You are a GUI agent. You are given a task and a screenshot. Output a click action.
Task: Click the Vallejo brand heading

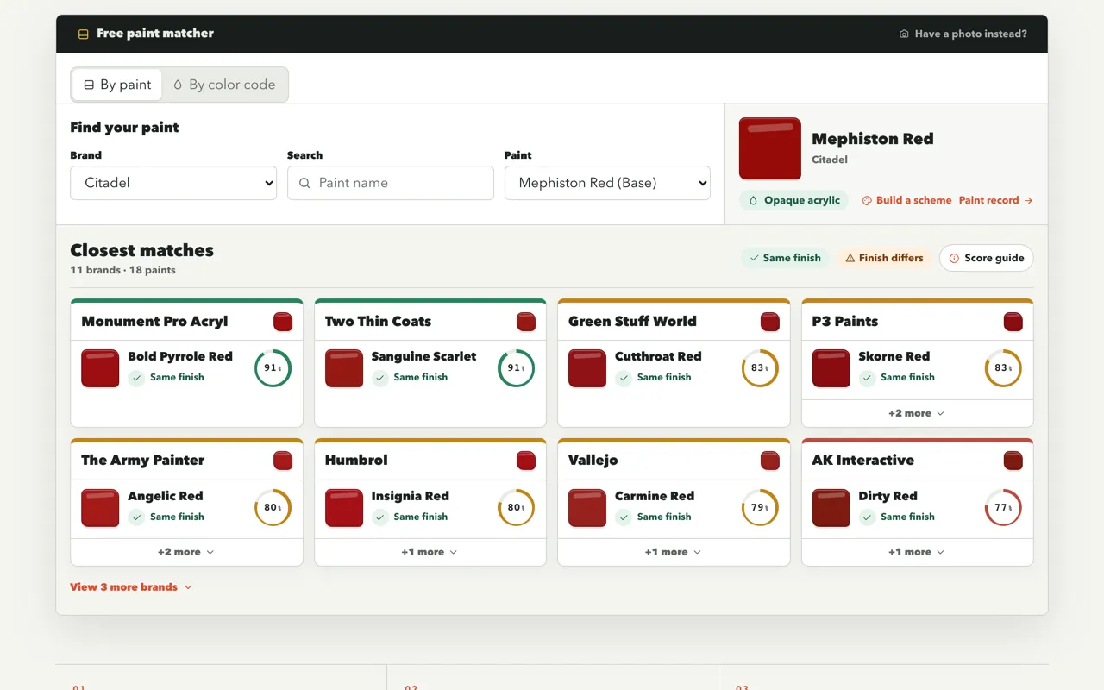click(593, 461)
